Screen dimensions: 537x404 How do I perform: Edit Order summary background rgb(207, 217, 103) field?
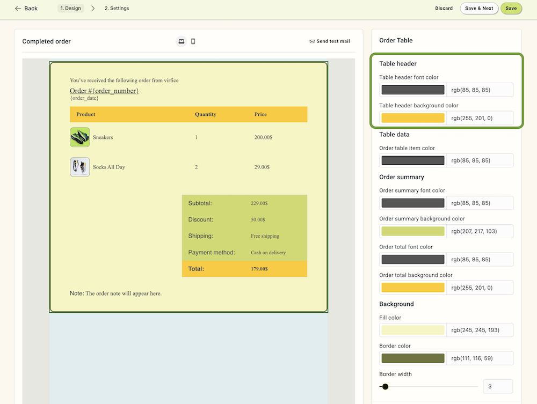click(x=480, y=231)
